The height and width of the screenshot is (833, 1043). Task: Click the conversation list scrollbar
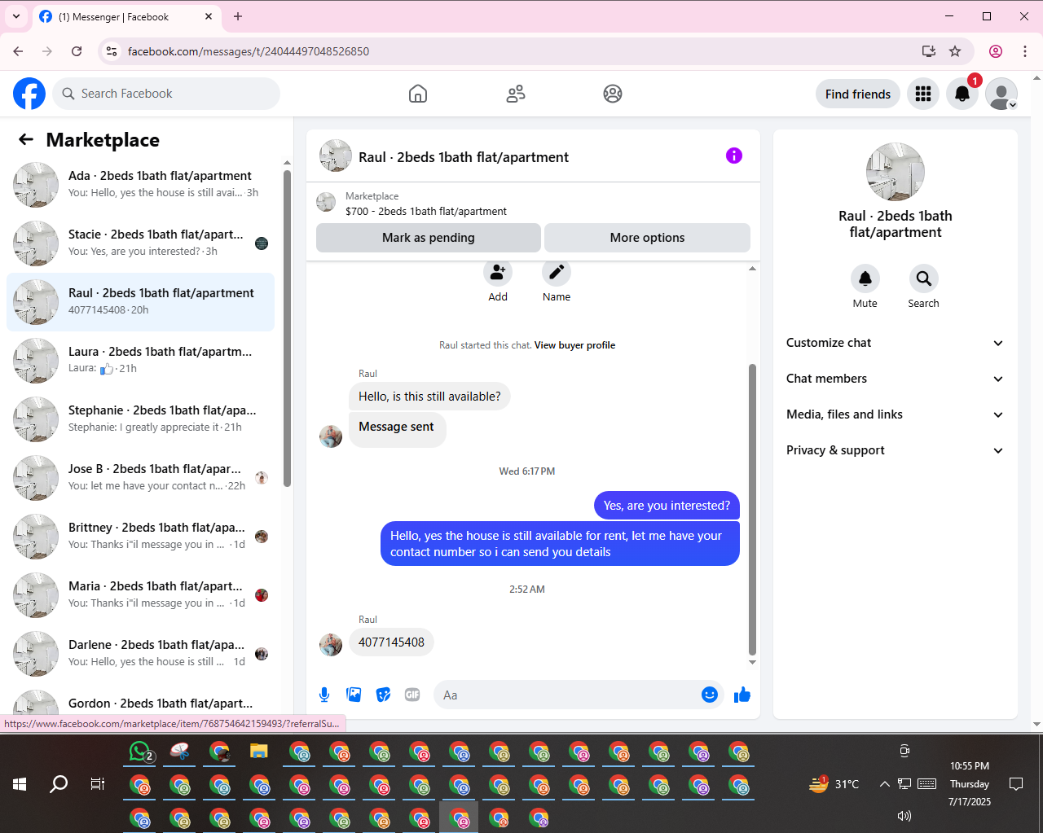click(287, 328)
